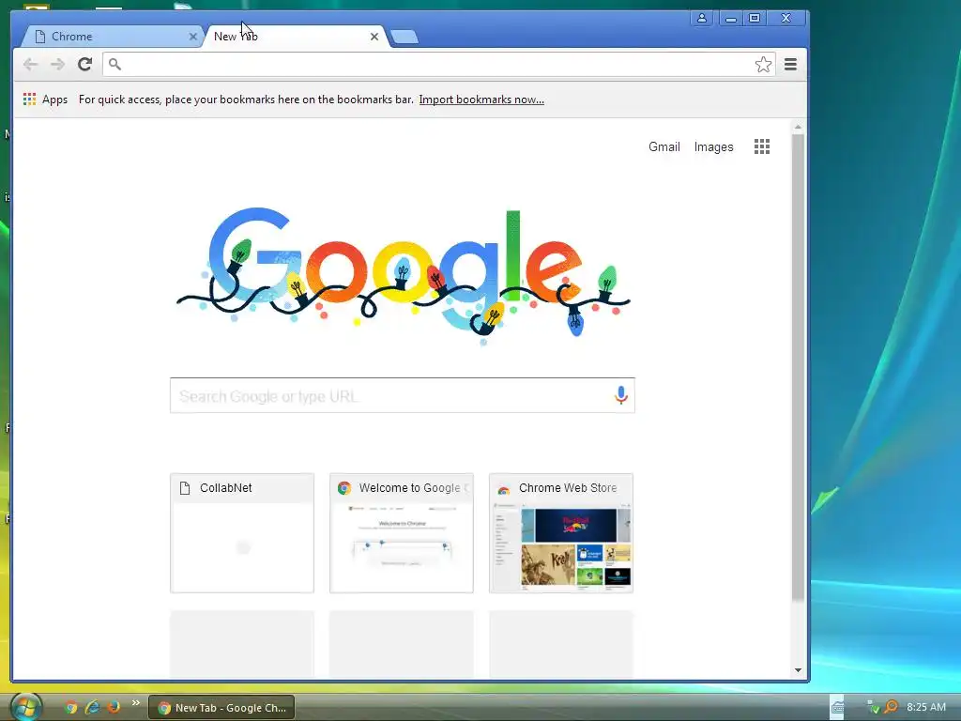Open the CollabNet thumbnail

242,533
